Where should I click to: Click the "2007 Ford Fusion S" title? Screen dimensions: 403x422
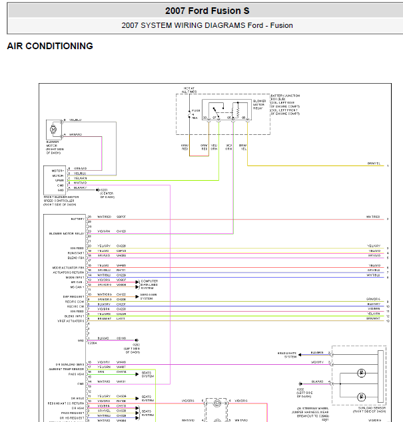207,11
